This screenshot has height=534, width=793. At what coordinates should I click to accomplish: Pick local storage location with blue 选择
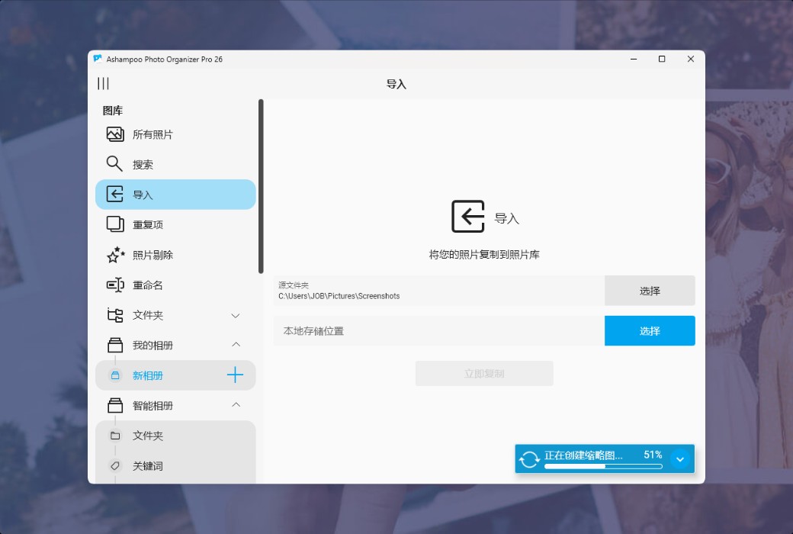pyautogui.click(x=650, y=330)
